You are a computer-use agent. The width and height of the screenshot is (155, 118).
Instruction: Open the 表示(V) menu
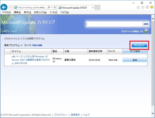[x=27, y=12]
